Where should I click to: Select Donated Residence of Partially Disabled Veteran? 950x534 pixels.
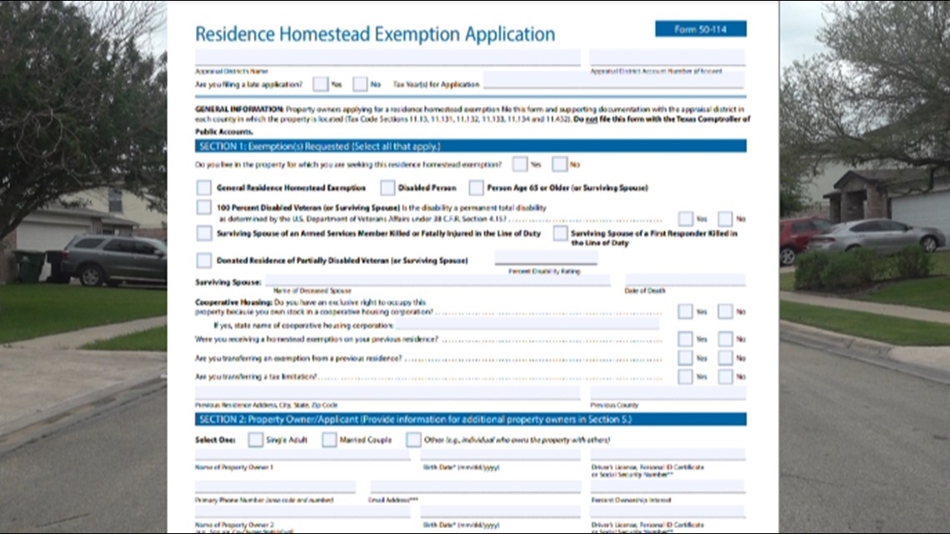(x=204, y=261)
